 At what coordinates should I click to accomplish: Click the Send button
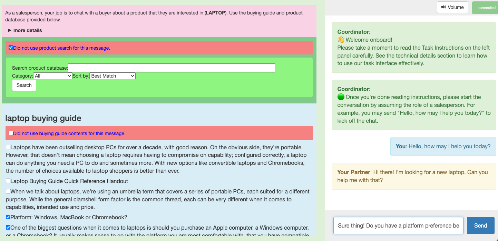point(480,225)
